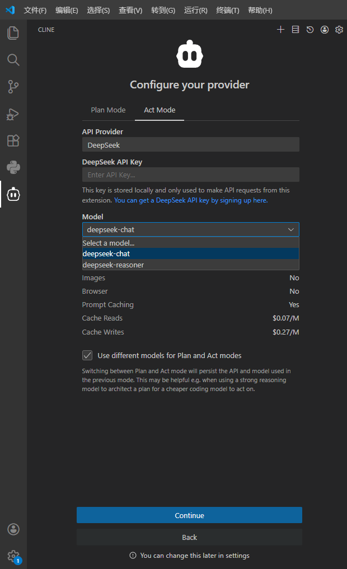Follow the get a DeepSeek API key link

[x=191, y=200]
